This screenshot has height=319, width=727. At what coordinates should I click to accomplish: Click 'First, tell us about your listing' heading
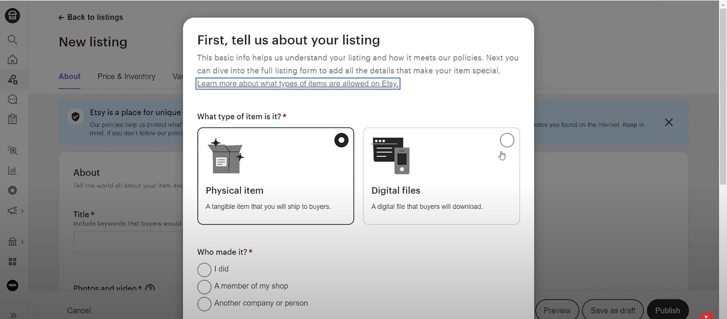(289, 40)
